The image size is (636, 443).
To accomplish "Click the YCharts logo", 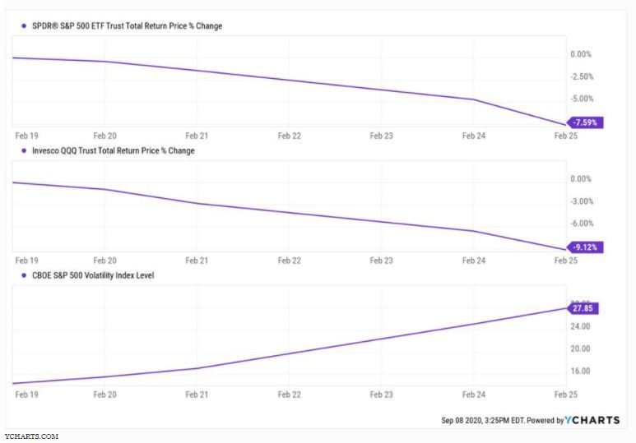I will click(592, 420).
